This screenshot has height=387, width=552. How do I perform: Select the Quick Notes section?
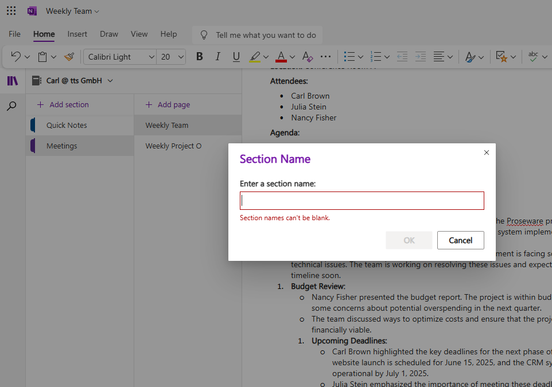(80, 125)
